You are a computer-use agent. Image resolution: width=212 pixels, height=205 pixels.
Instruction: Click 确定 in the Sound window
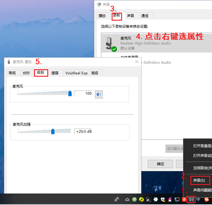[x=160, y=164]
